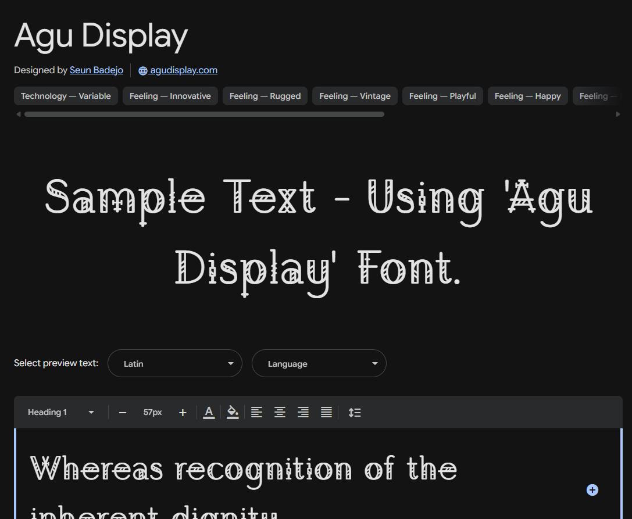This screenshot has height=519, width=632.
Task: Open the background fill color picker
Action: coord(233,412)
